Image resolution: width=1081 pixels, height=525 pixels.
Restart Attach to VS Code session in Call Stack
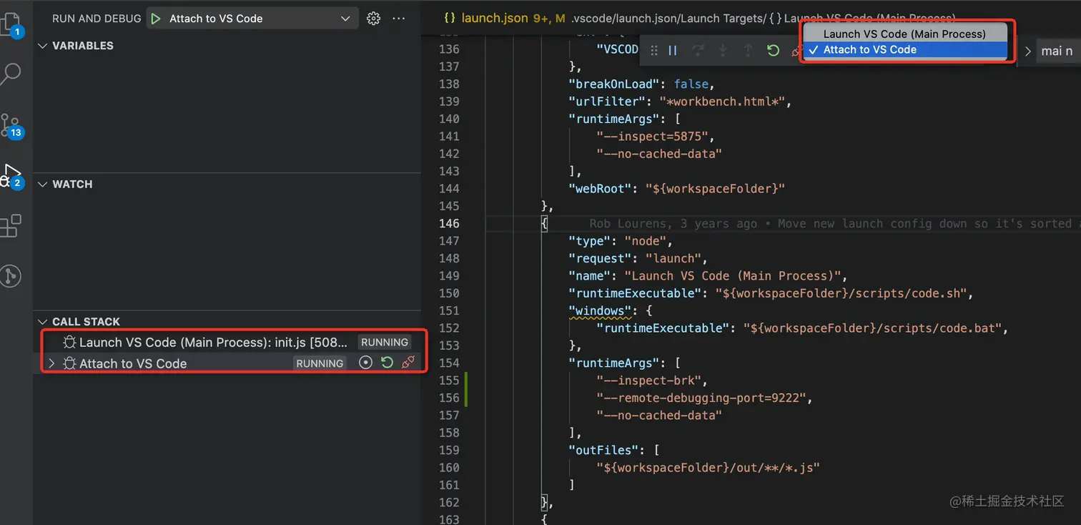[x=387, y=363]
